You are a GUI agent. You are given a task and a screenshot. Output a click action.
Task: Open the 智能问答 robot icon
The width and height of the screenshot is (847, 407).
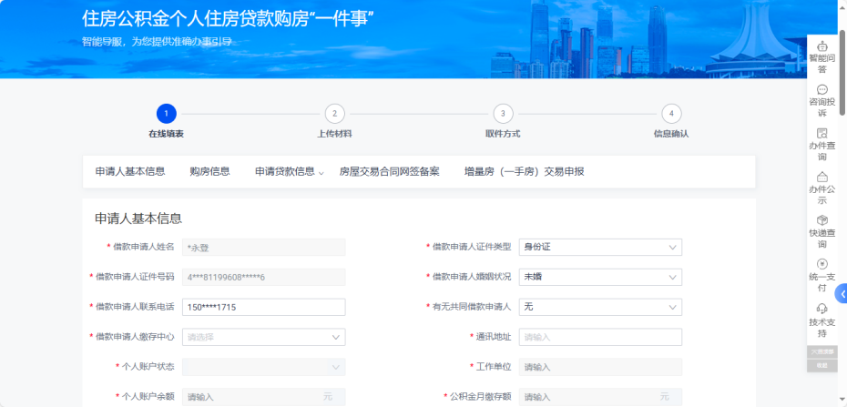point(821,46)
